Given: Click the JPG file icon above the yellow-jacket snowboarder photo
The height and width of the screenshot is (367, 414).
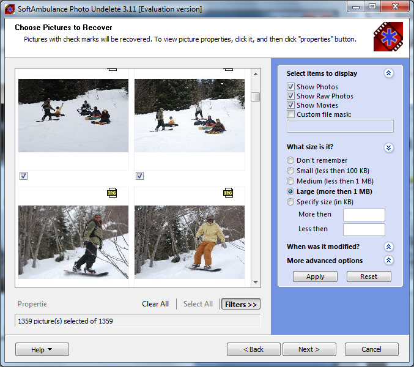Looking at the screenshot, I should [x=228, y=193].
